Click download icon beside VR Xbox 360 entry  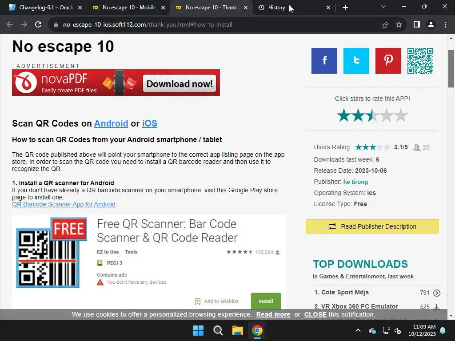coord(436,306)
